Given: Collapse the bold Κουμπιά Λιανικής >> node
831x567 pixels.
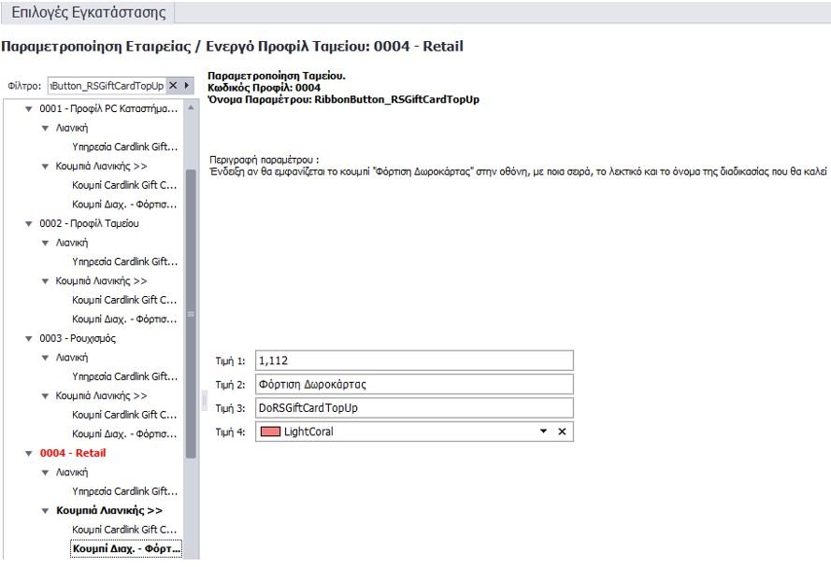Looking at the screenshot, I should tap(45, 511).
